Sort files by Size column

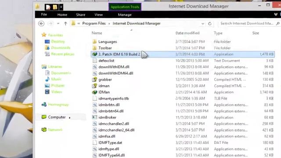256,33
